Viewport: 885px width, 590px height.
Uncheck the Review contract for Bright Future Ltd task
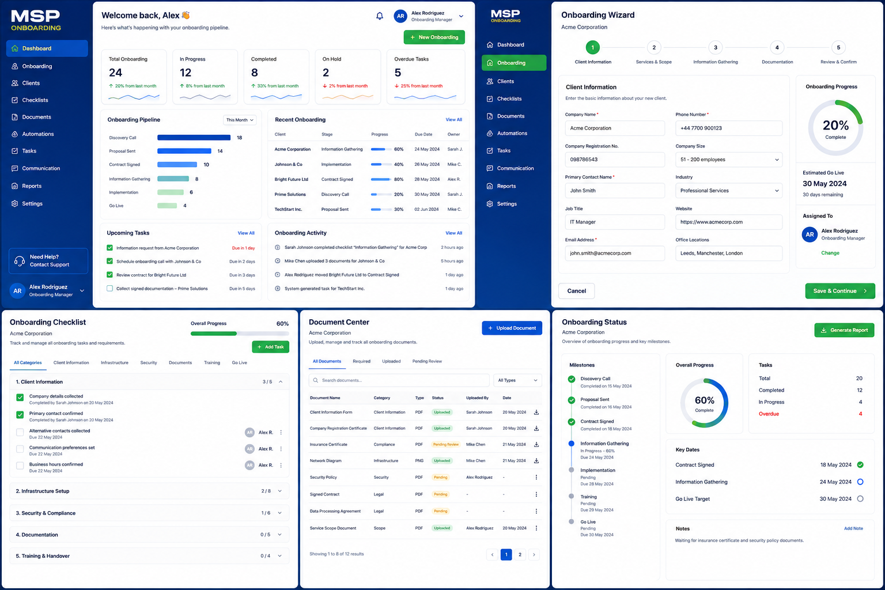click(109, 275)
